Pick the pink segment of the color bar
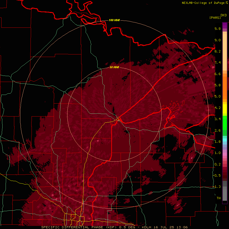Viewport: 229px width, 229px height. 225,154
